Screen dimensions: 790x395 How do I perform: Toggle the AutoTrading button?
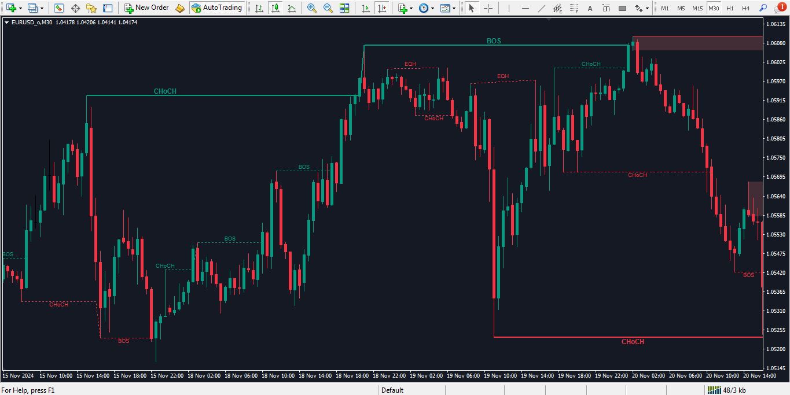216,8
